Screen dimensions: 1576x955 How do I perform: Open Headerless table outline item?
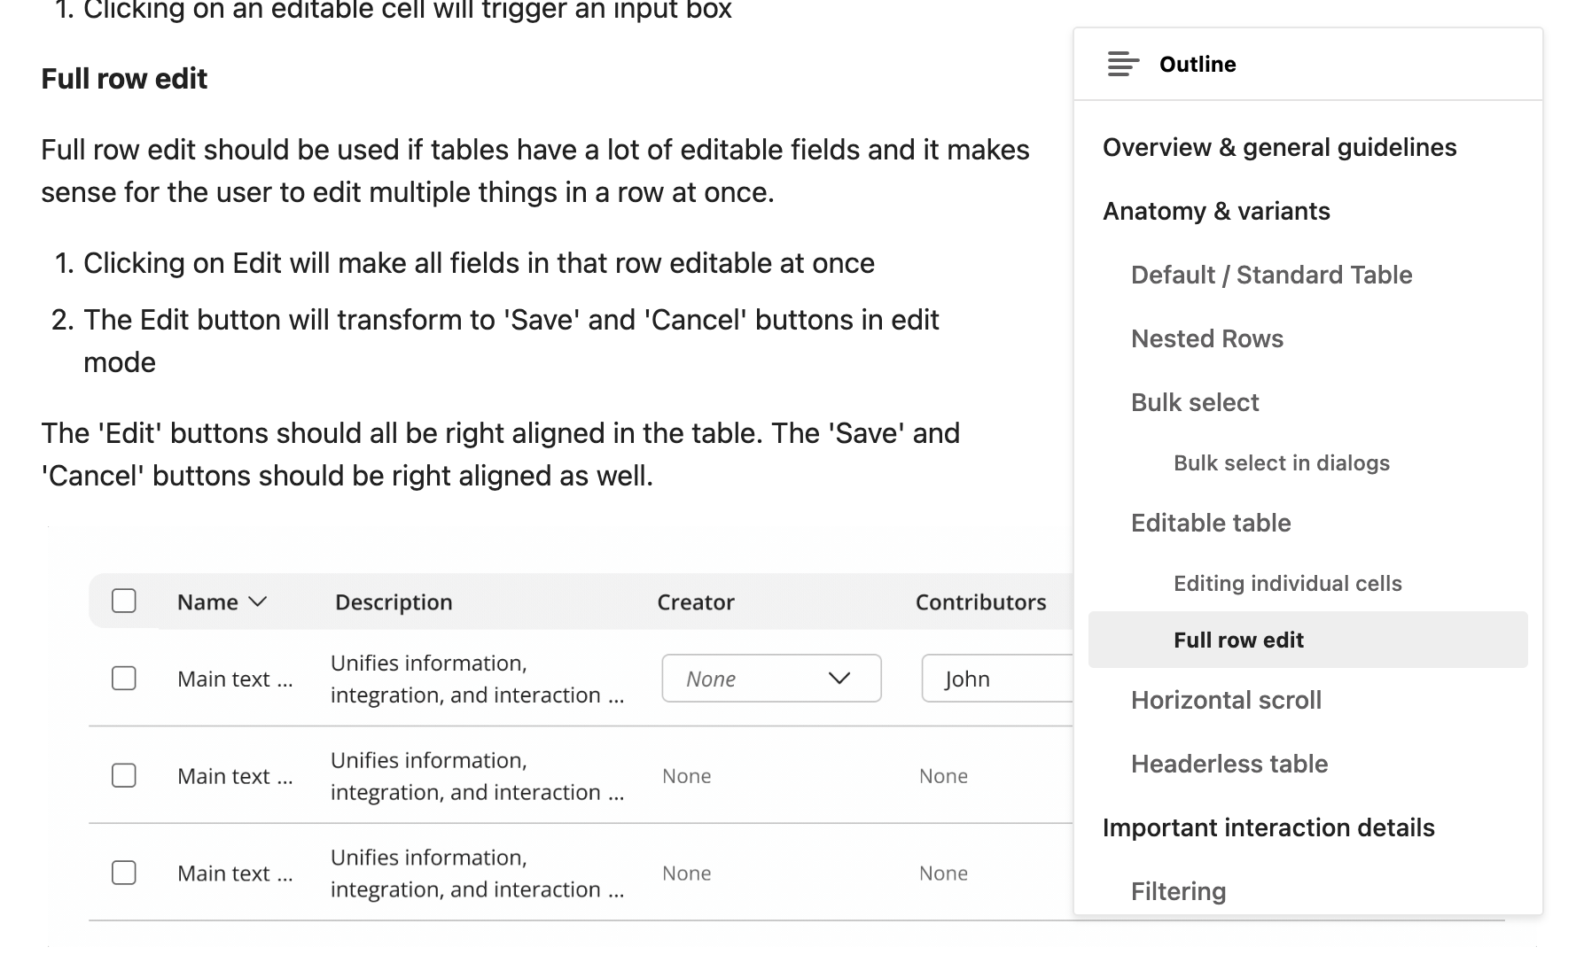pos(1229,764)
